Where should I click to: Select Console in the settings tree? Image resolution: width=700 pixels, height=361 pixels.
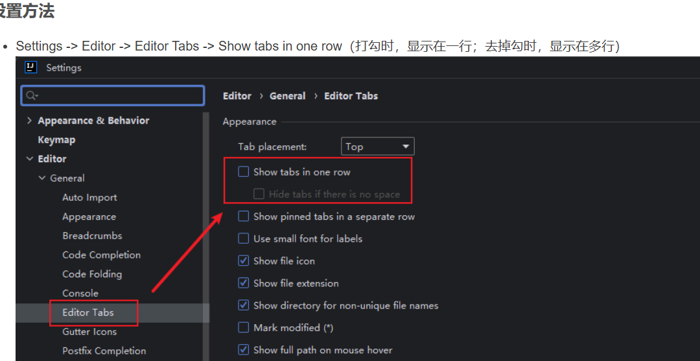(80, 293)
